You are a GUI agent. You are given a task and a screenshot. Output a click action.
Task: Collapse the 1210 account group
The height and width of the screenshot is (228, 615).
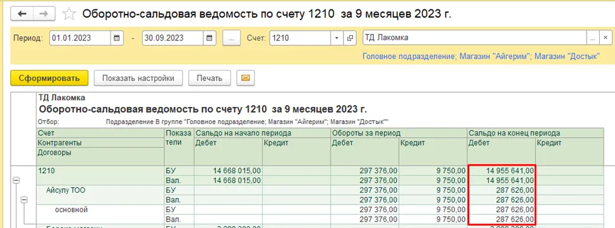pos(16,181)
